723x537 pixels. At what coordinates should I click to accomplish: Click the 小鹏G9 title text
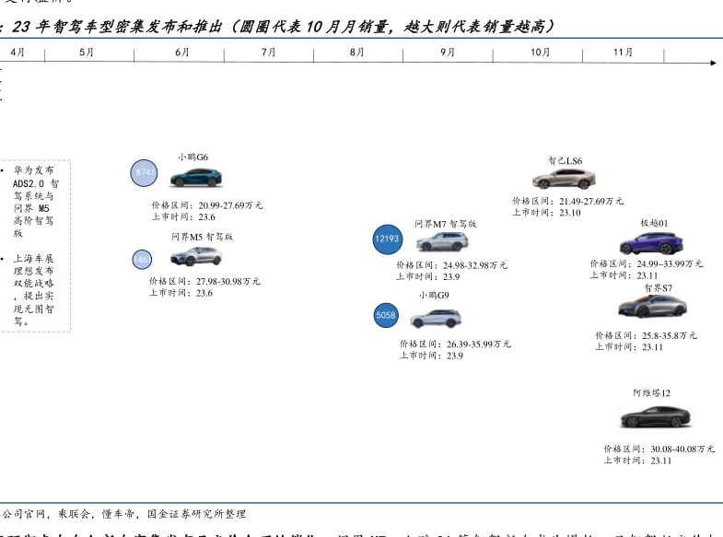pyautogui.click(x=434, y=296)
